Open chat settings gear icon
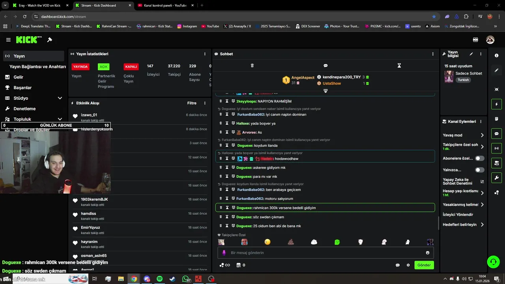Image resolution: width=505 pixels, height=284 pixels. click(408, 265)
